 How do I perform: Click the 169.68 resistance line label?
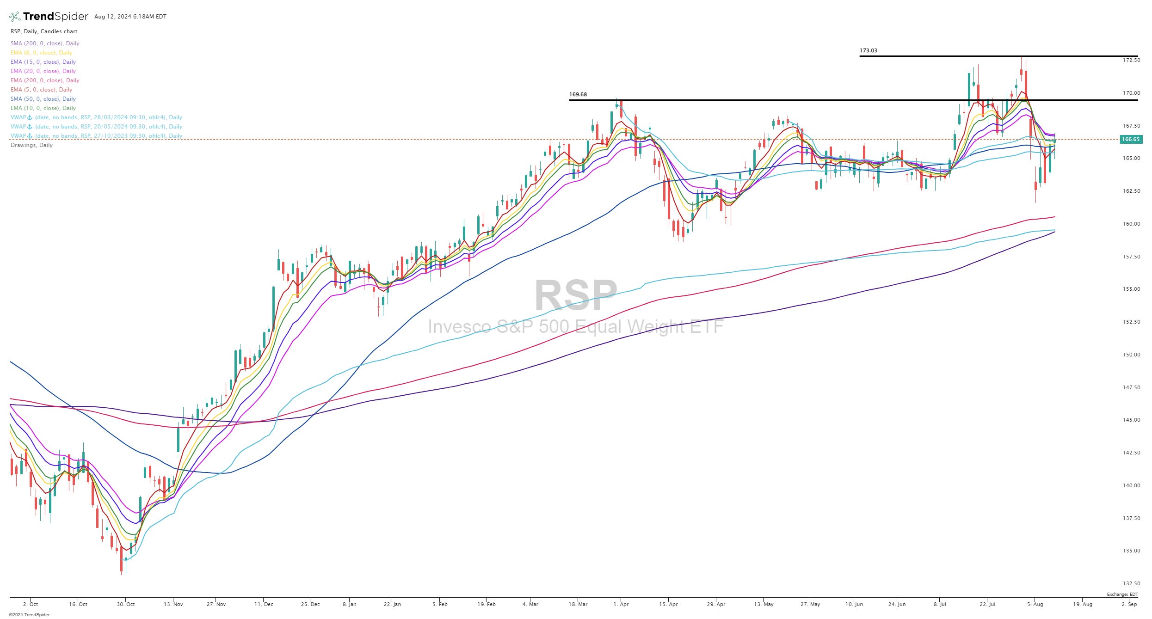coord(578,94)
